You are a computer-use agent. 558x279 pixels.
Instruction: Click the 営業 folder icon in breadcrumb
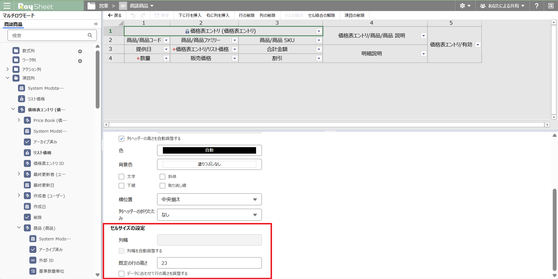point(91,6)
